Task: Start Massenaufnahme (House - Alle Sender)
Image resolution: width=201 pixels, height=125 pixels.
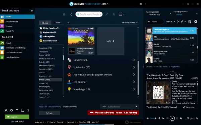Action: tap(113, 113)
